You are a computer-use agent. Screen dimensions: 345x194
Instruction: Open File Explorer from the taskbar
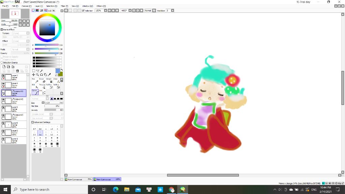tap(127, 190)
